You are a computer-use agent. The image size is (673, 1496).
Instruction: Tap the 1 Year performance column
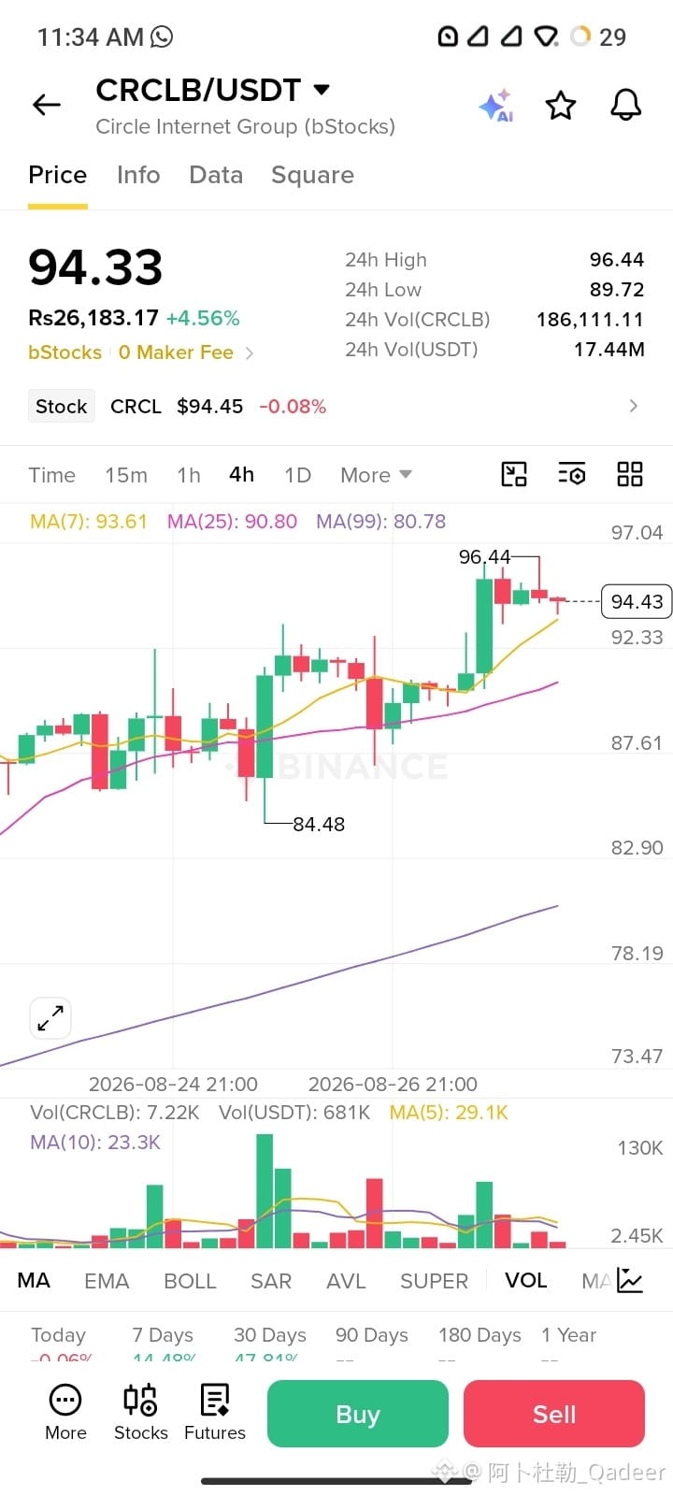tap(568, 1344)
